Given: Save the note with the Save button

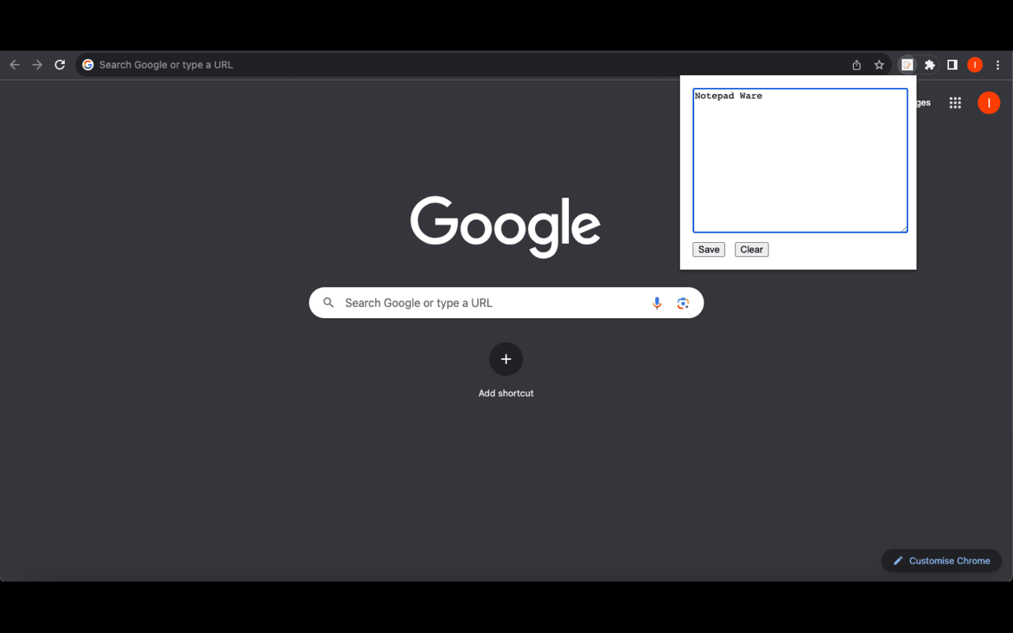Looking at the screenshot, I should [708, 249].
